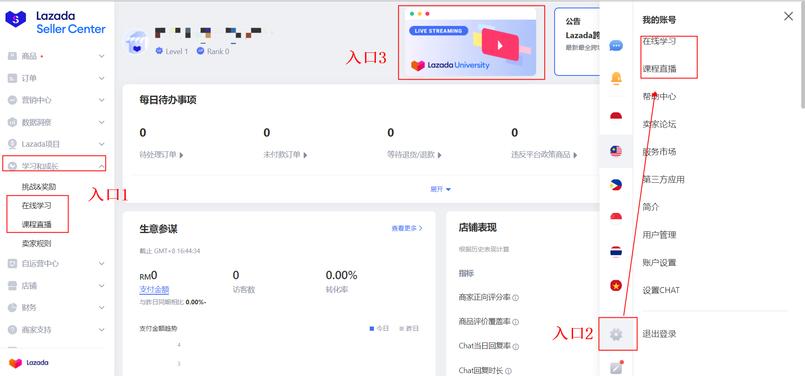
Task: Click the settings gear icon
Action: 616,335
